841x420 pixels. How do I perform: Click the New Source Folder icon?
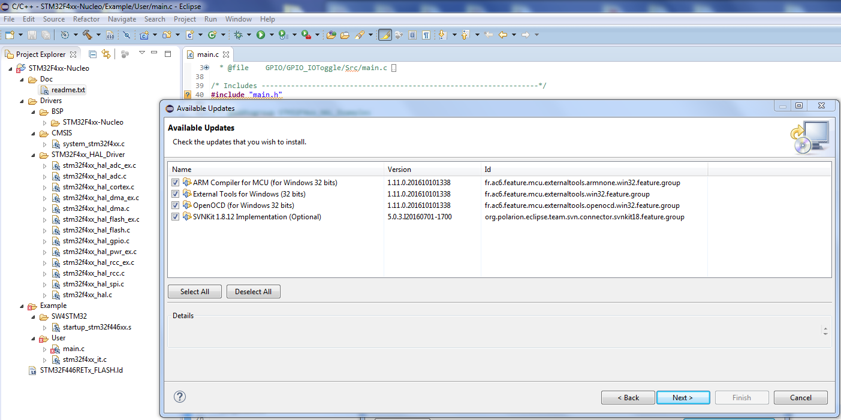click(167, 35)
